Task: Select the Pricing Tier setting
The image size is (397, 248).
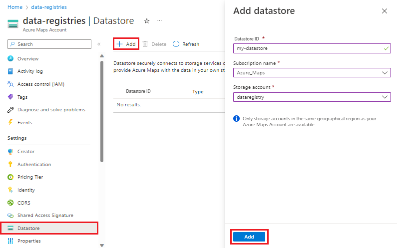Action: [x=30, y=177]
